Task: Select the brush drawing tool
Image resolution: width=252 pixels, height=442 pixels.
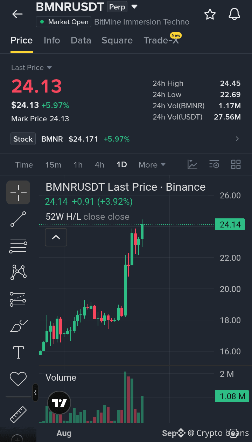Action: point(19,326)
